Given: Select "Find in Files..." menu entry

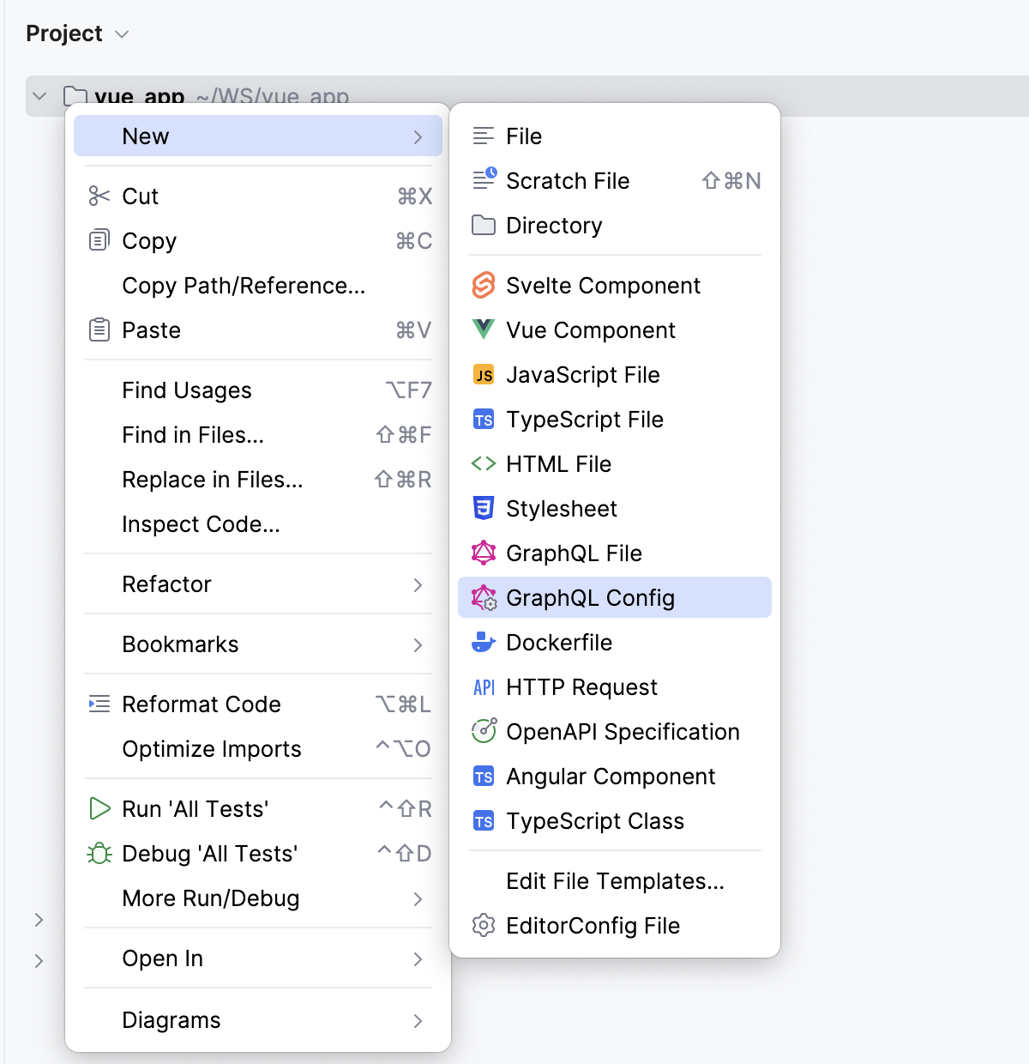Looking at the screenshot, I should 192,435.
